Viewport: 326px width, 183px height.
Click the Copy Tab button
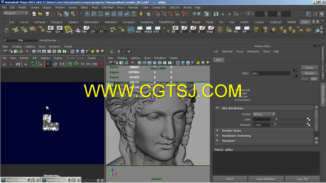coord(302,179)
